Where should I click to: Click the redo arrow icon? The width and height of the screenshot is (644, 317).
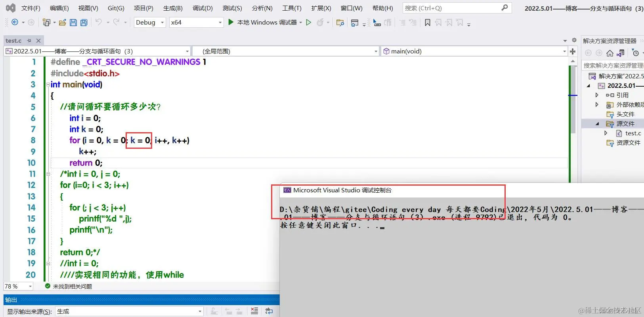click(x=116, y=22)
